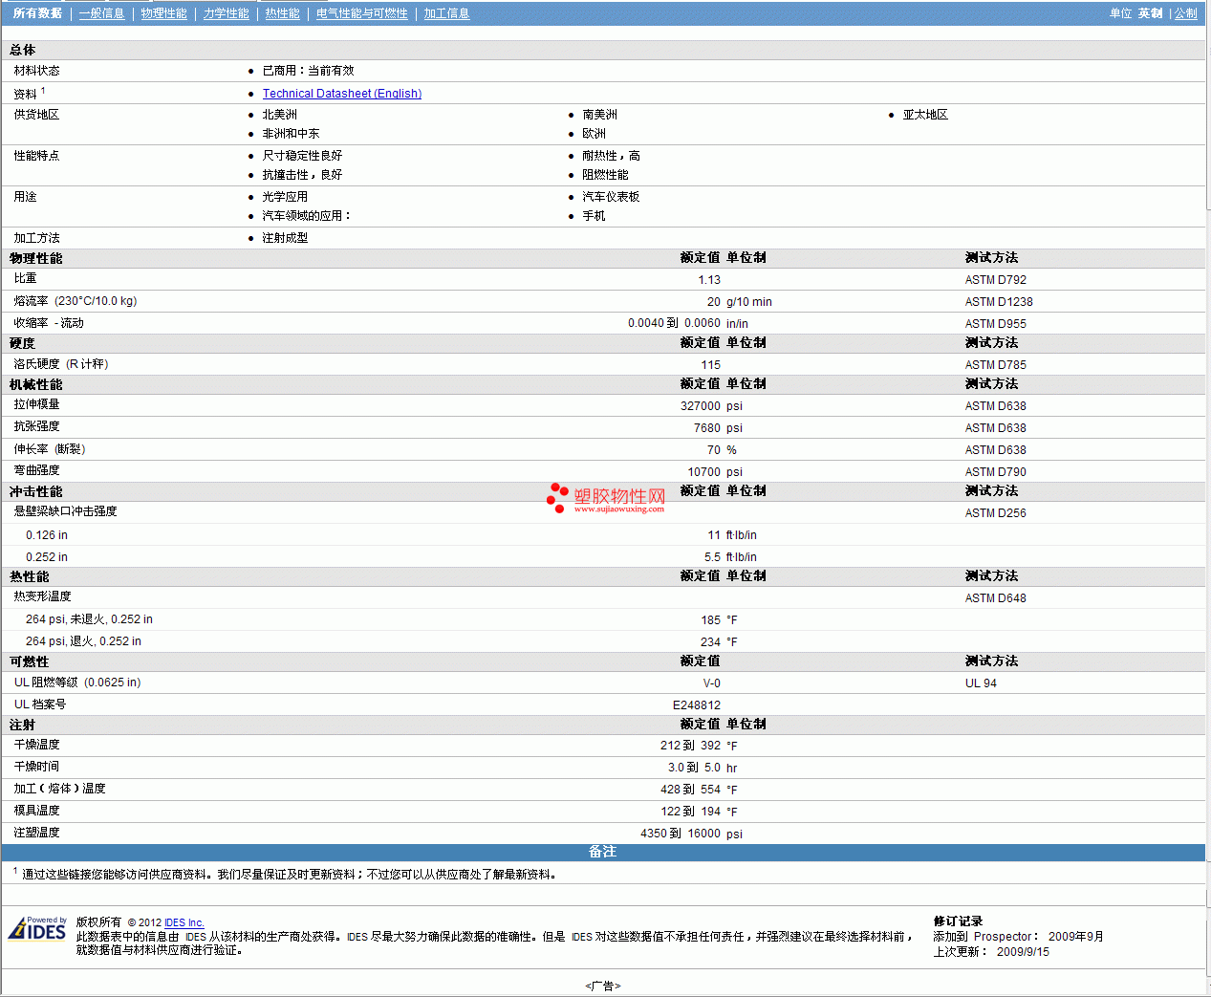Open the 力学性能 navigation tab
Image resolution: width=1211 pixels, height=997 pixels.
tap(226, 13)
